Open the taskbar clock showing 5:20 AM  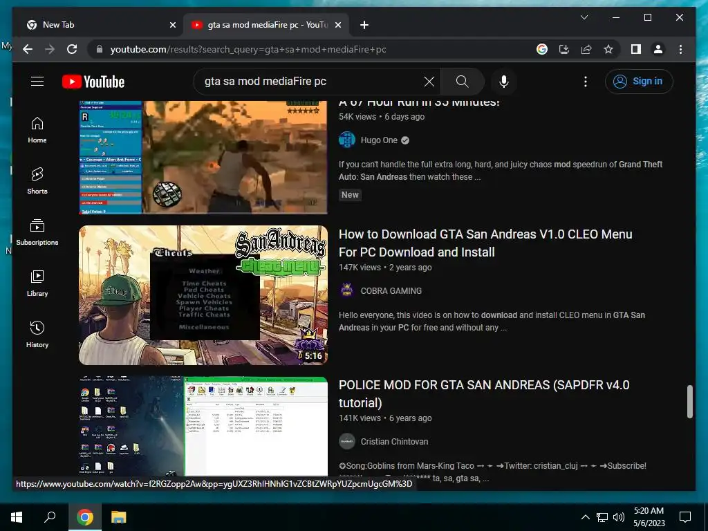point(649,517)
